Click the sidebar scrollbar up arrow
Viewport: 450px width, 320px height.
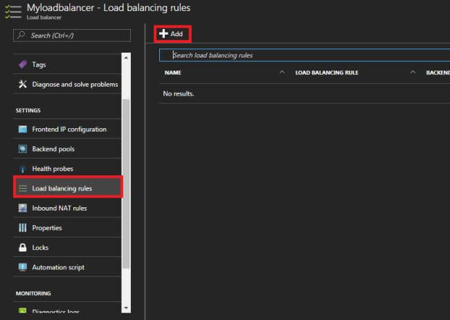[x=126, y=57]
